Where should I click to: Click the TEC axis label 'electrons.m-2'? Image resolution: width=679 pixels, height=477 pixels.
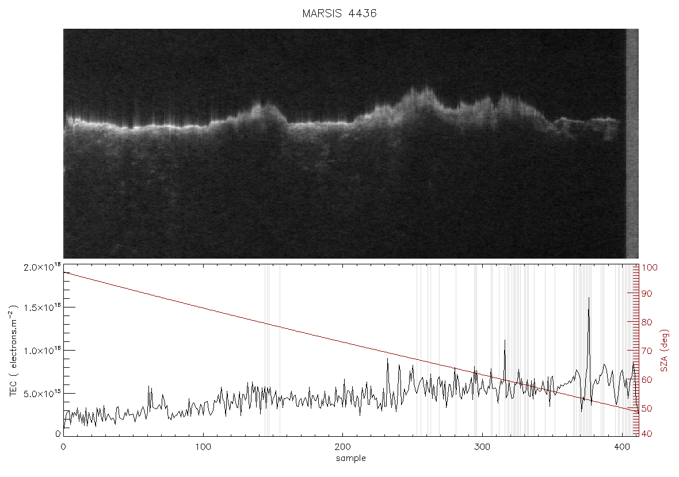(13, 351)
